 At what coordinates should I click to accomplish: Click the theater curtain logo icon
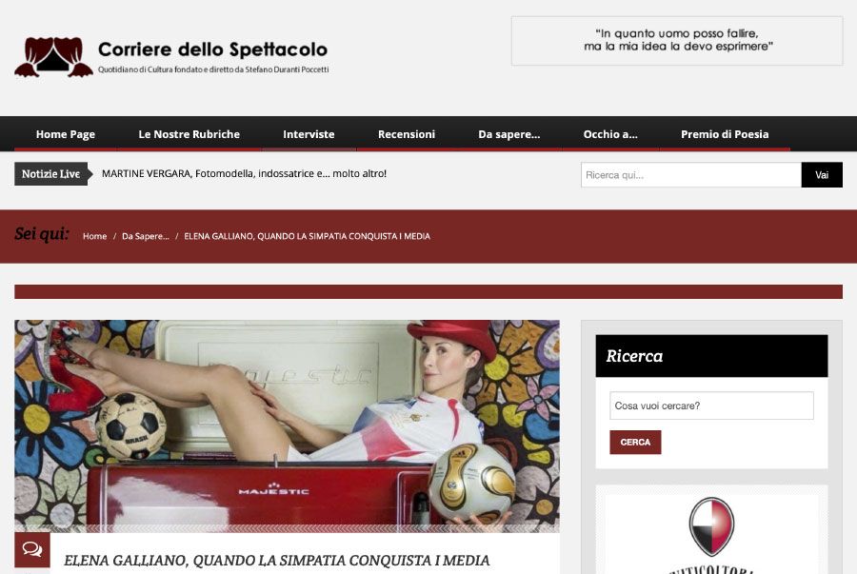point(53,57)
